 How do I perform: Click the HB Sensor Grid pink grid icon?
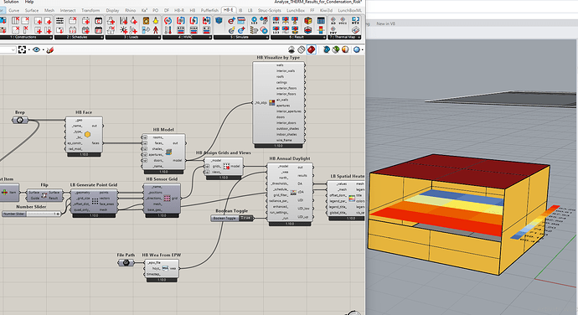[167, 198]
